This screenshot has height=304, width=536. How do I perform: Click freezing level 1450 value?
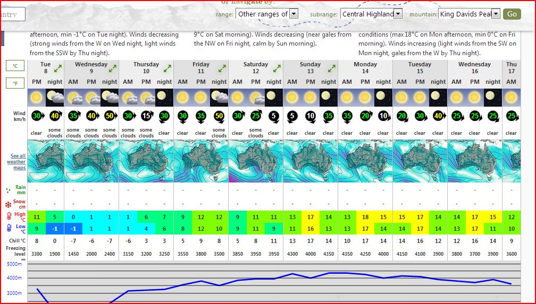pyautogui.click(x=73, y=254)
